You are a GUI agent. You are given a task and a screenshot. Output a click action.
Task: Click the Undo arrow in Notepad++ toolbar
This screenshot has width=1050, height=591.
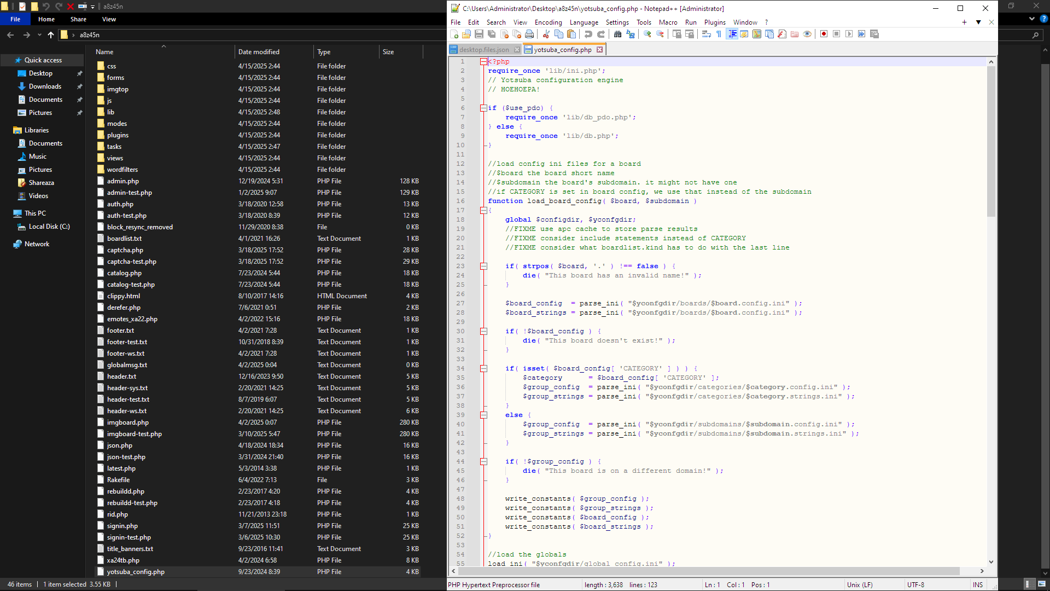(x=588, y=34)
